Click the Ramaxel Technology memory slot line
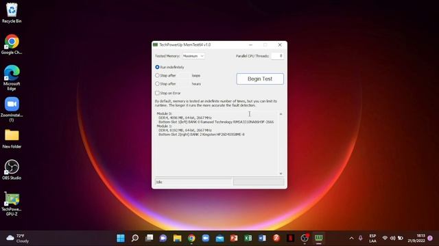This screenshot has height=246, width=439. pos(216,122)
